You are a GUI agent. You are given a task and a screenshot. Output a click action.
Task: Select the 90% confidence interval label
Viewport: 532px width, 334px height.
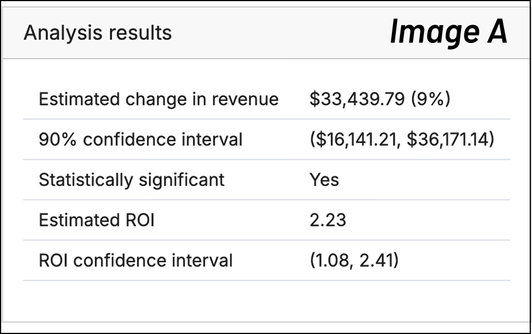(x=140, y=139)
